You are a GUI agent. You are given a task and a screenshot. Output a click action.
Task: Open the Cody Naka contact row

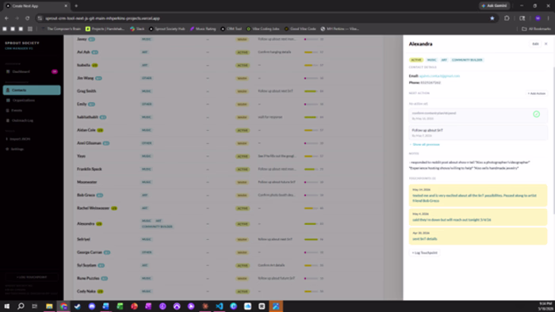(x=228, y=291)
